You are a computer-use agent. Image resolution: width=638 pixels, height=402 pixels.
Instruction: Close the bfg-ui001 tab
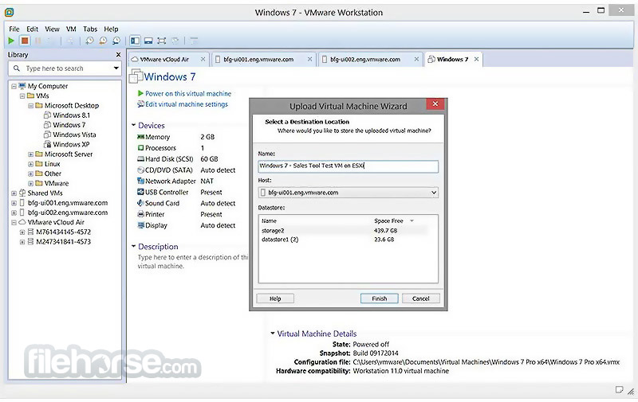pos(309,59)
